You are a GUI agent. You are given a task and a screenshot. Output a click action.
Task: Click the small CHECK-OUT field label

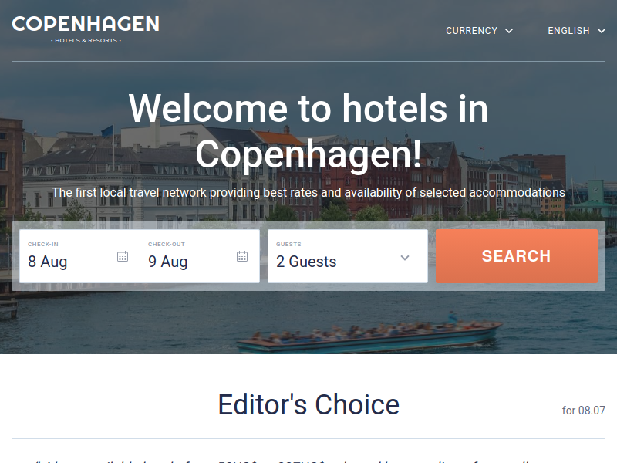(x=167, y=244)
